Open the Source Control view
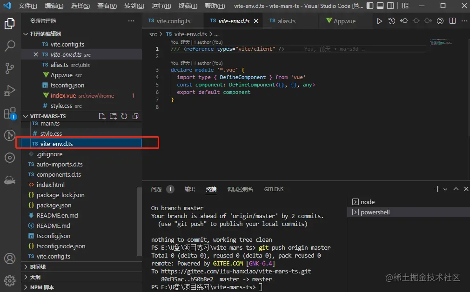 [x=10, y=68]
